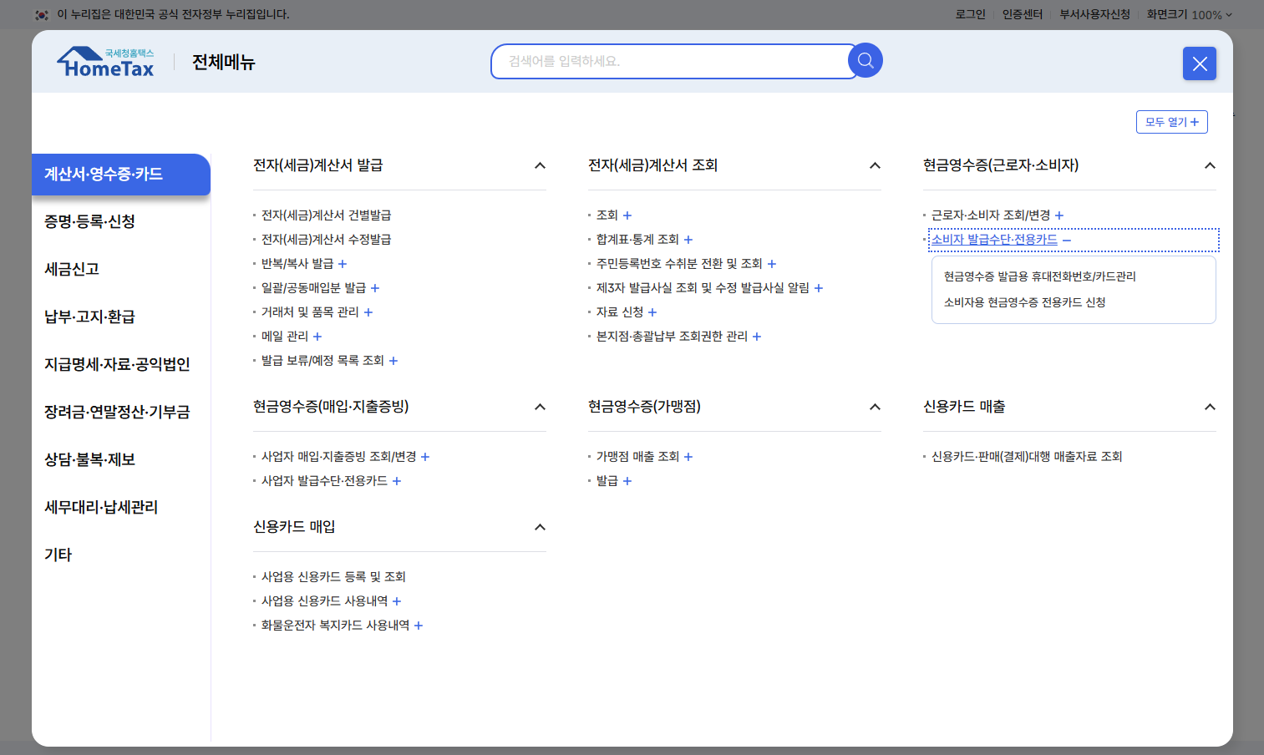The width and height of the screenshot is (1264, 755).
Task: Open 현금영수증 발급용 휴대전화번호/카드관리
Action: point(1037,276)
